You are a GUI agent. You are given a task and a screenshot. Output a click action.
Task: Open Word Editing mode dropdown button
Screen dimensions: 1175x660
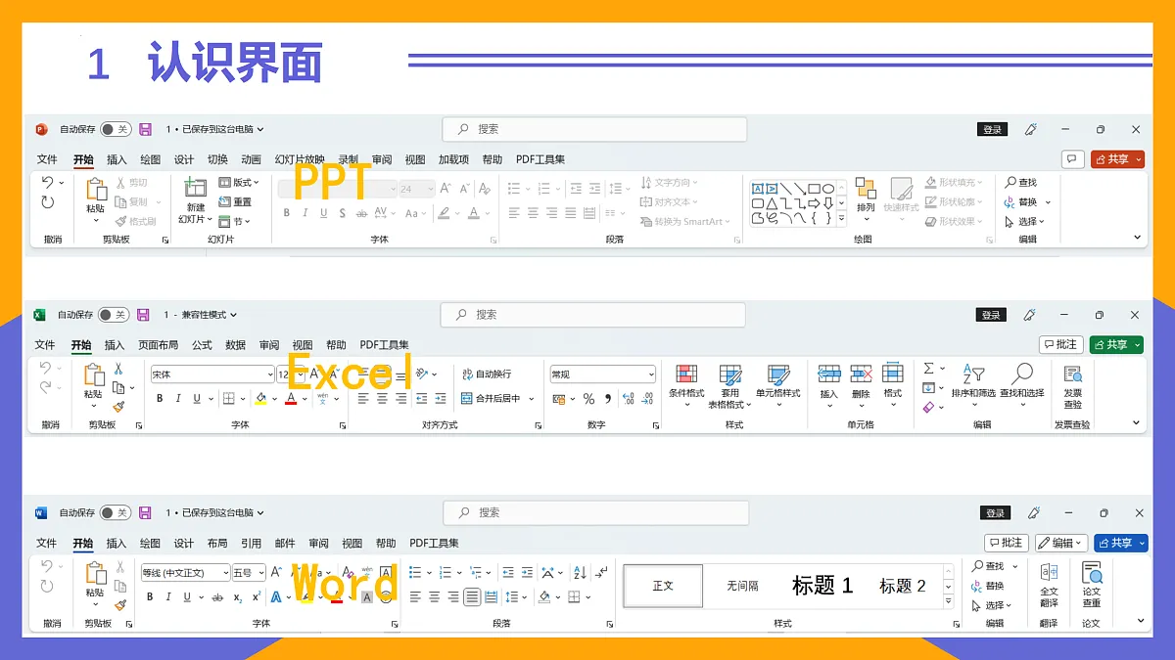click(1061, 543)
